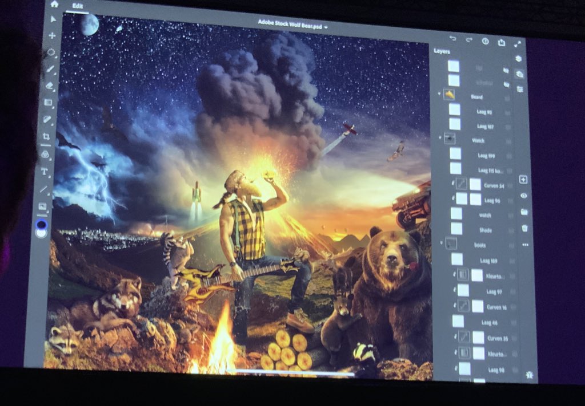
Task: Collapse the Watch group arrow
Action: 439,137
